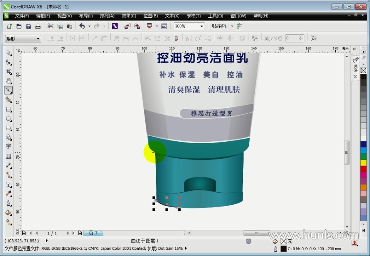Image resolution: width=370 pixels, height=256 pixels.
Task: Select the Rectangle tool
Action: [x=8, y=109]
